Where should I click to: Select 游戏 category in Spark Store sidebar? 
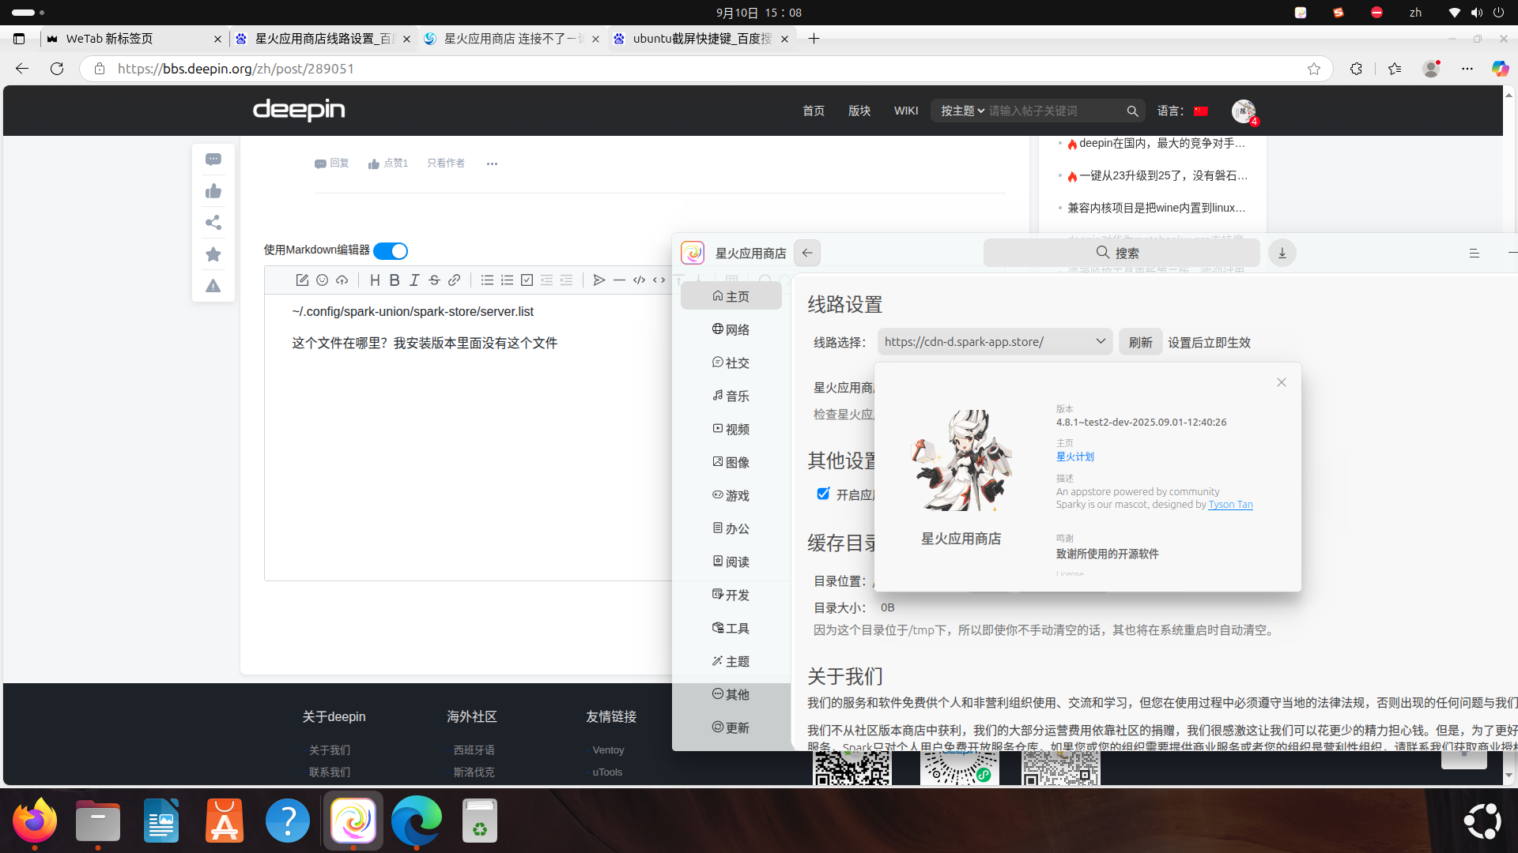click(x=731, y=495)
